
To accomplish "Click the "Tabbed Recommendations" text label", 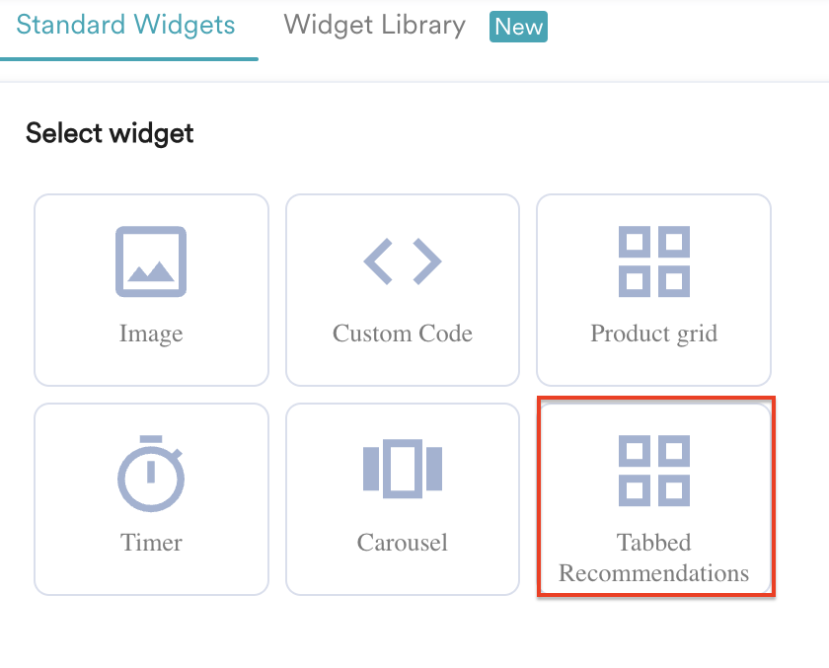I will 653,557.
